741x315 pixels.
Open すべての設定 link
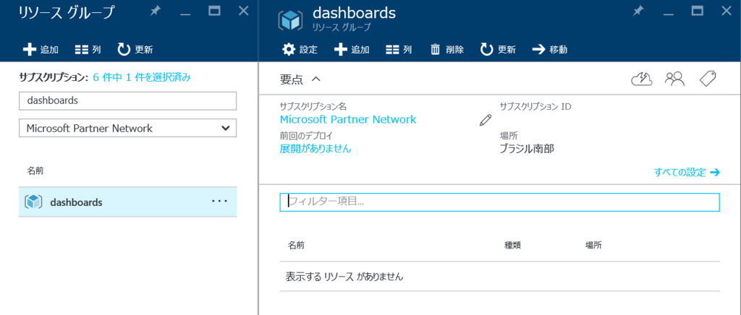(x=687, y=172)
